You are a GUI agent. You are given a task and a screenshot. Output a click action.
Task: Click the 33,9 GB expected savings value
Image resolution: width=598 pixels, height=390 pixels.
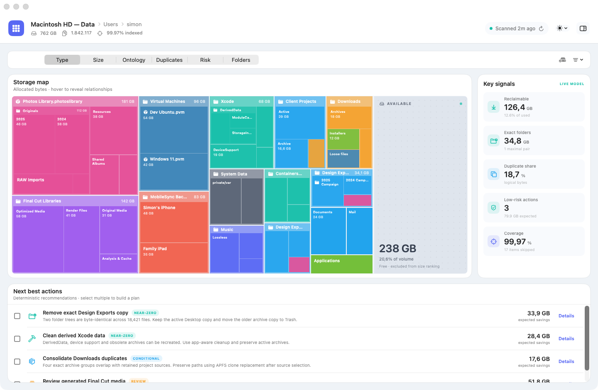[539, 313]
